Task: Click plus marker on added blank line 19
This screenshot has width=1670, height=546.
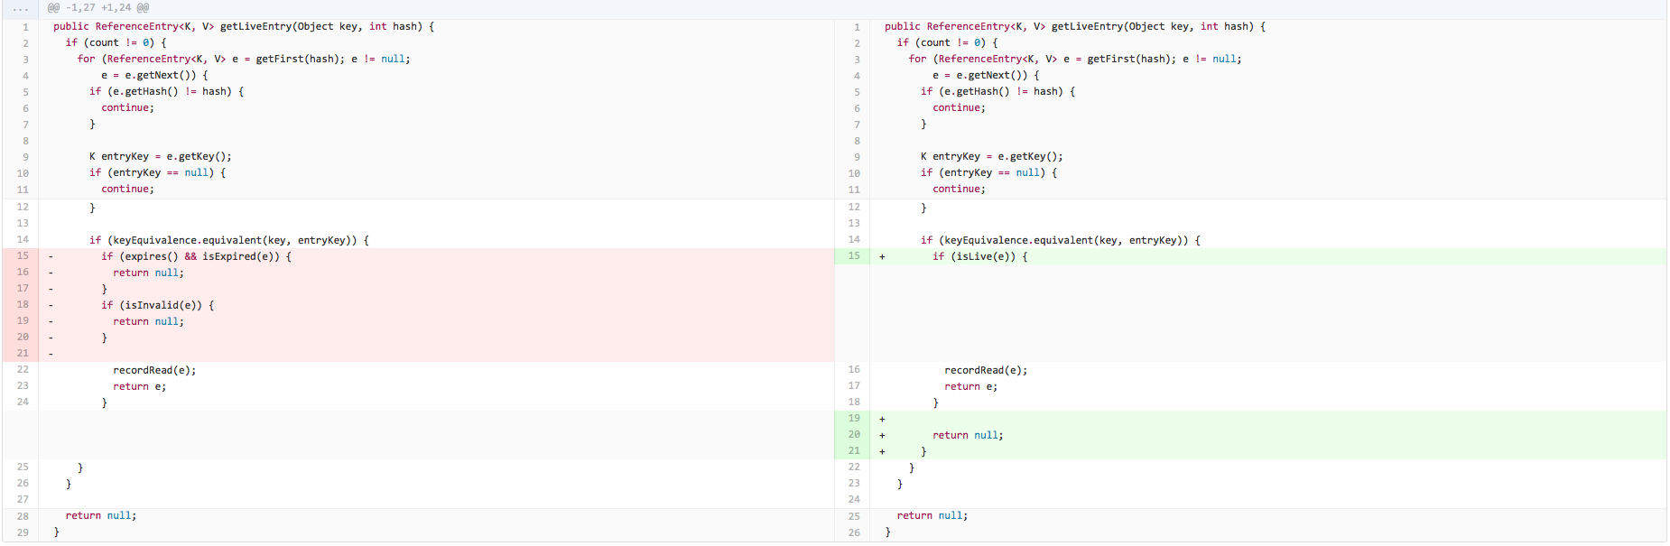Action: pyautogui.click(x=882, y=420)
